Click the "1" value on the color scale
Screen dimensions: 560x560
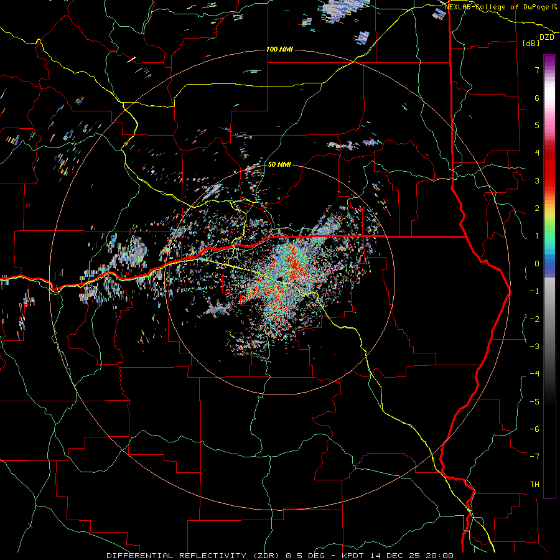click(537, 236)
